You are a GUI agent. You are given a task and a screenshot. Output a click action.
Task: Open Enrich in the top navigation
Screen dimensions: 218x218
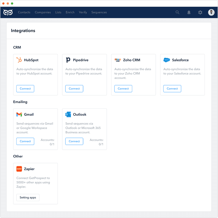(70, 12)
